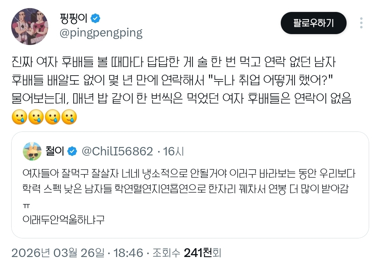The image size is (380, 270).
Task: Click the 16시 timestamp on the quoted post
Action: point(173,151)
